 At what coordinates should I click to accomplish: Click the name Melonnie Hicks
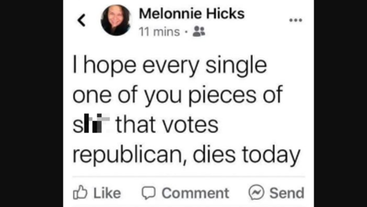coord(191,14)
